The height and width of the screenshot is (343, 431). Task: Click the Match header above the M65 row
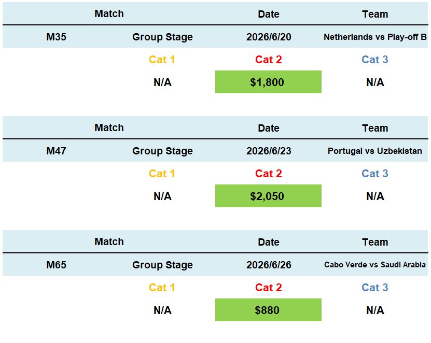pyautogui.click(x=109, y=242)
